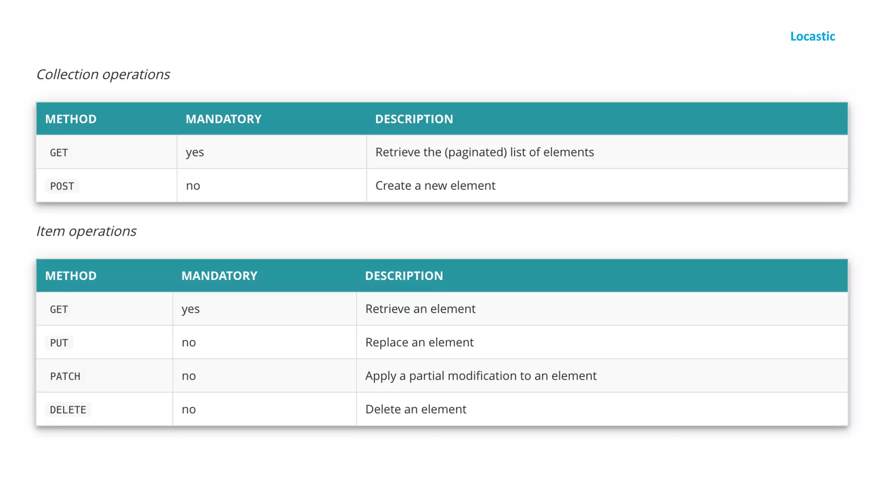Image resolution: width=885 pixels, height=498 pixels.
Task: Click the POST method code badge
Action: [x=62, y=186]
